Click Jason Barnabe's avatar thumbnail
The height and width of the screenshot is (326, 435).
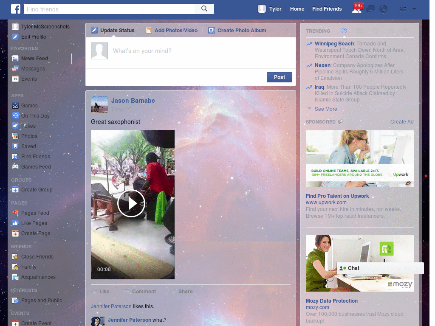coord(99,104)
